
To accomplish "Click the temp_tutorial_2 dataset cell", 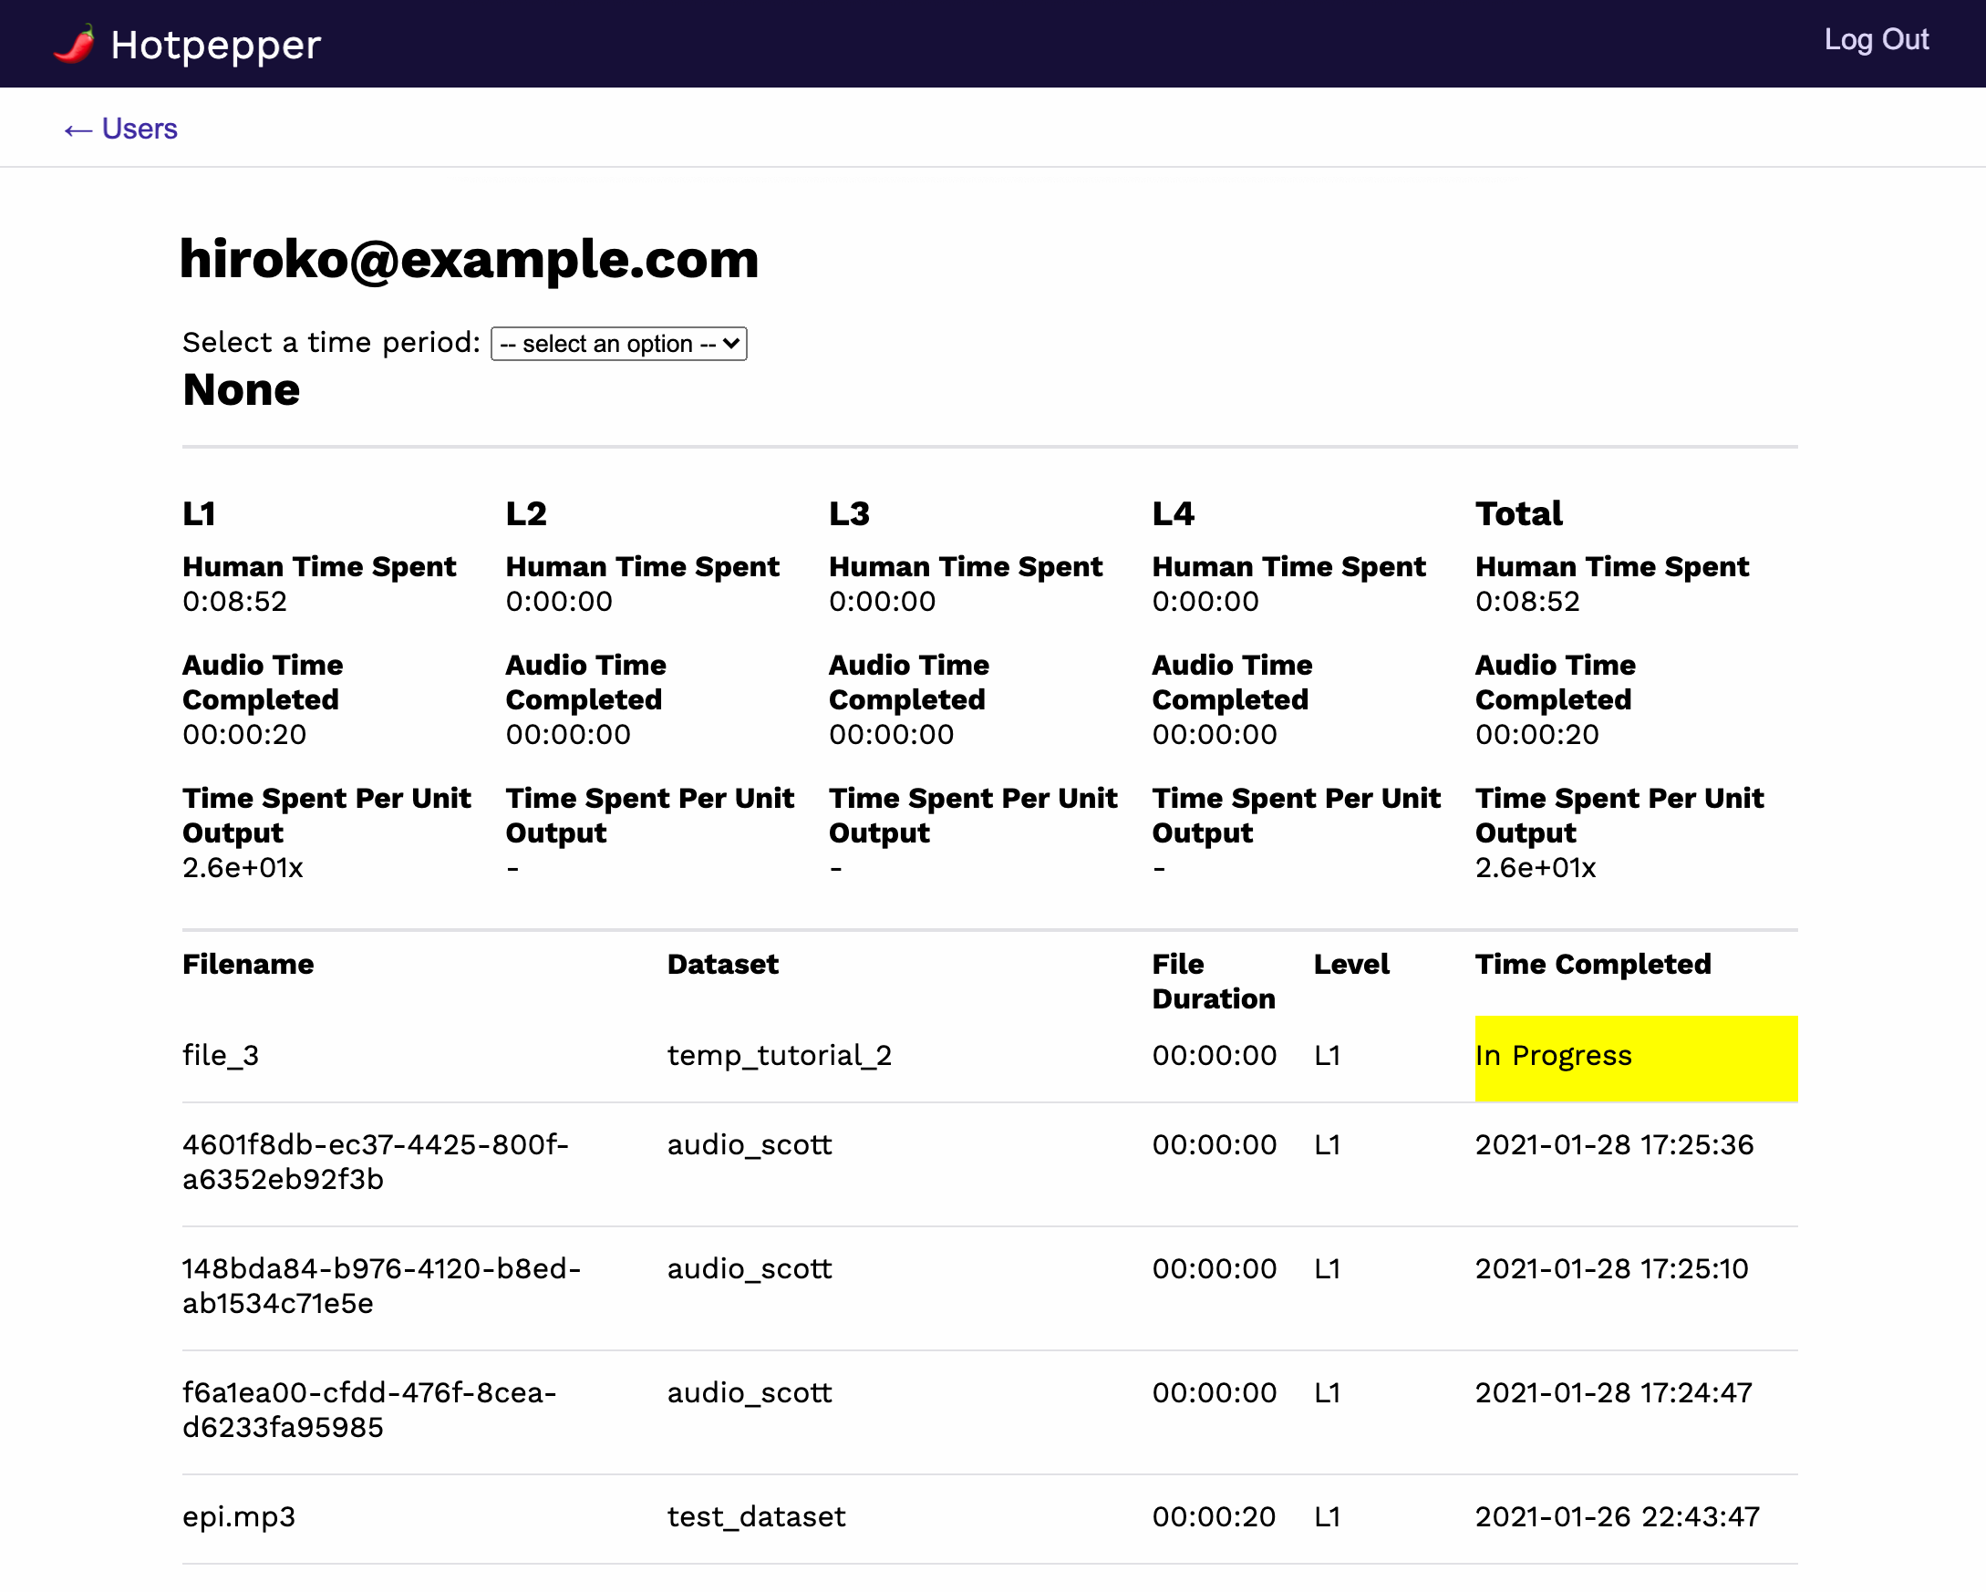I will (x=780, y=1055).
